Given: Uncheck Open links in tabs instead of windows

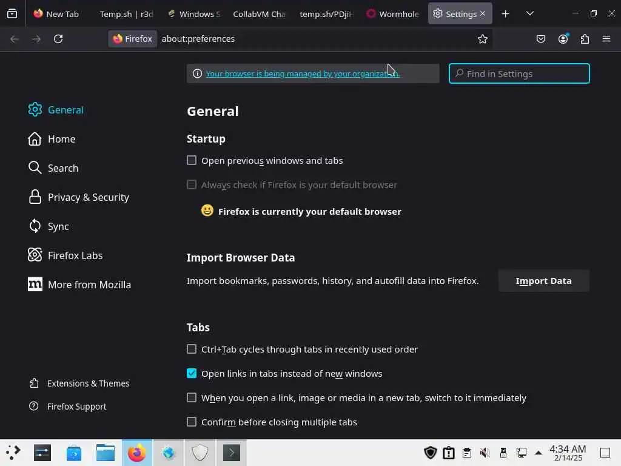Looking at the screenshot, I should tap(191, 373).
